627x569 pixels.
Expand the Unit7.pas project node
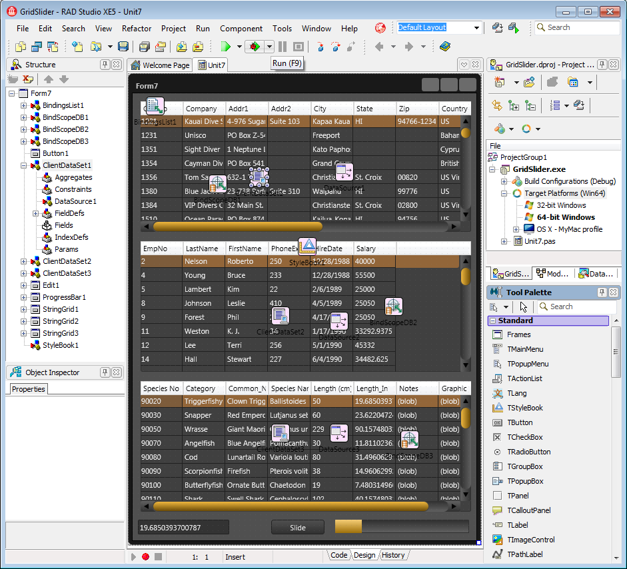pos(504,241)
